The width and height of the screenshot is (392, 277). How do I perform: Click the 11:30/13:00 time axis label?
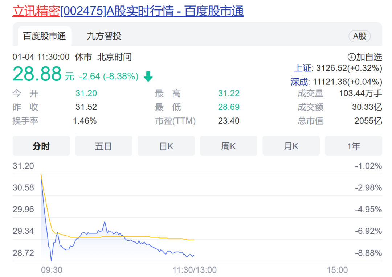(195, 270)
